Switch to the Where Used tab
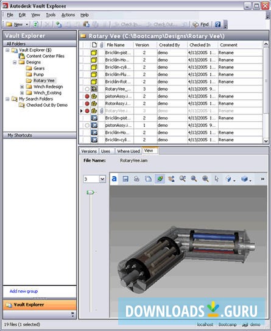 (128, 151)
